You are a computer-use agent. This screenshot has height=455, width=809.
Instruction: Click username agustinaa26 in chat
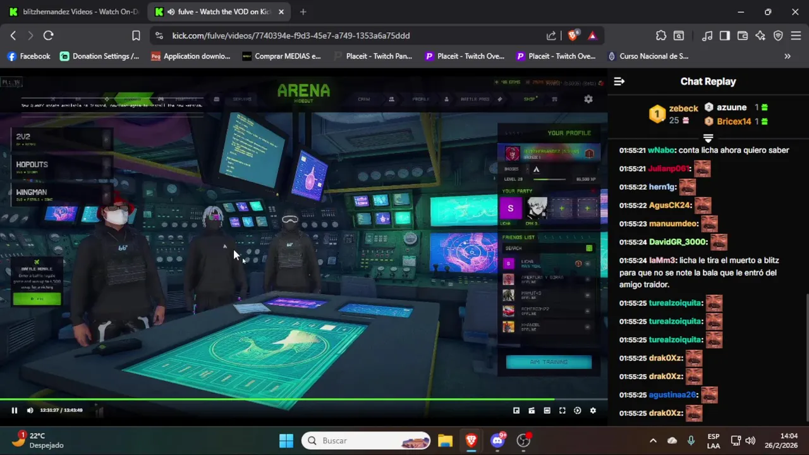pos(672,395)
